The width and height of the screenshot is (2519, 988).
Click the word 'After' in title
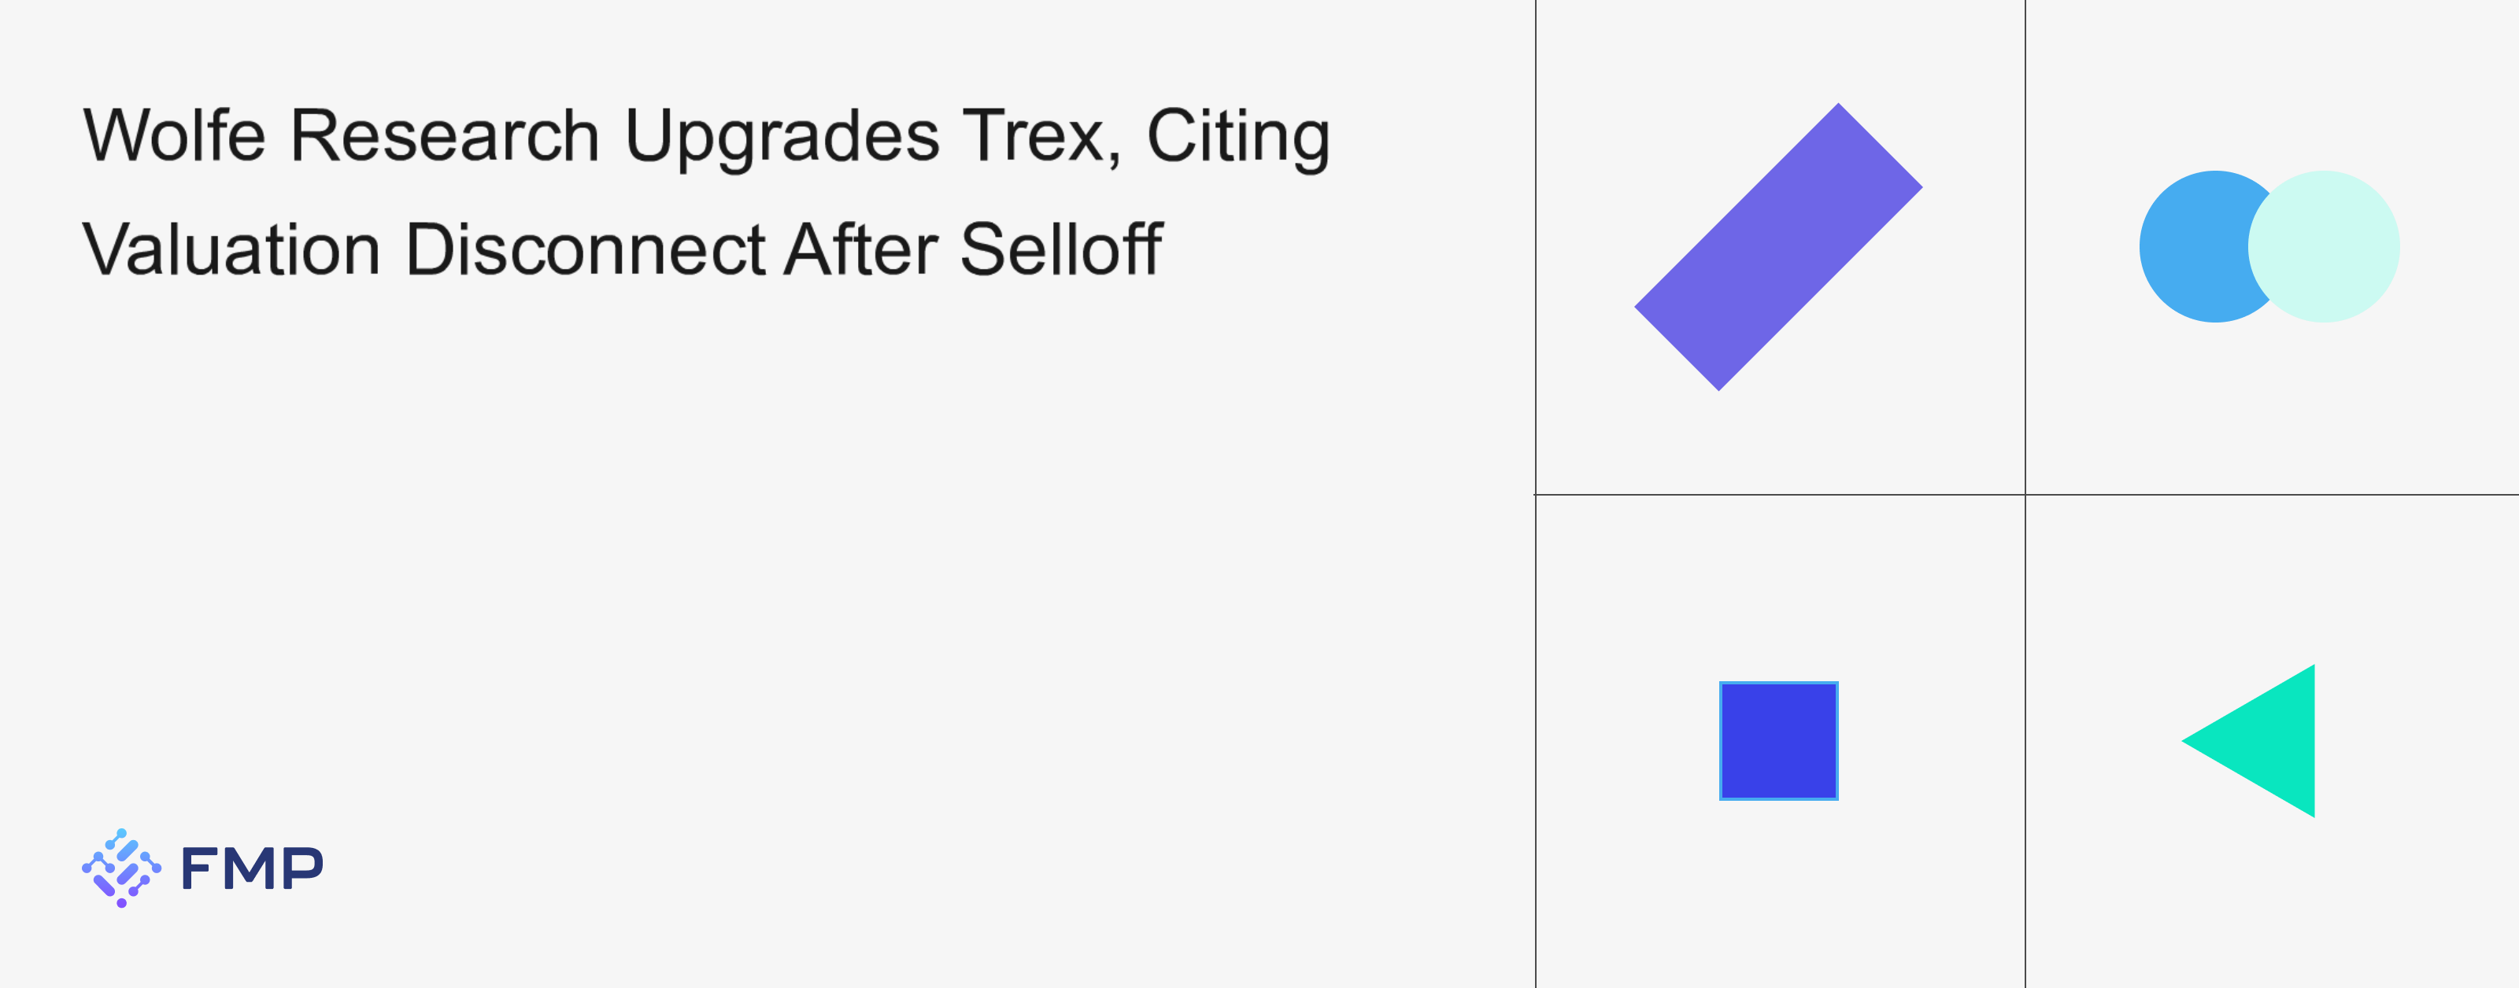860,249
